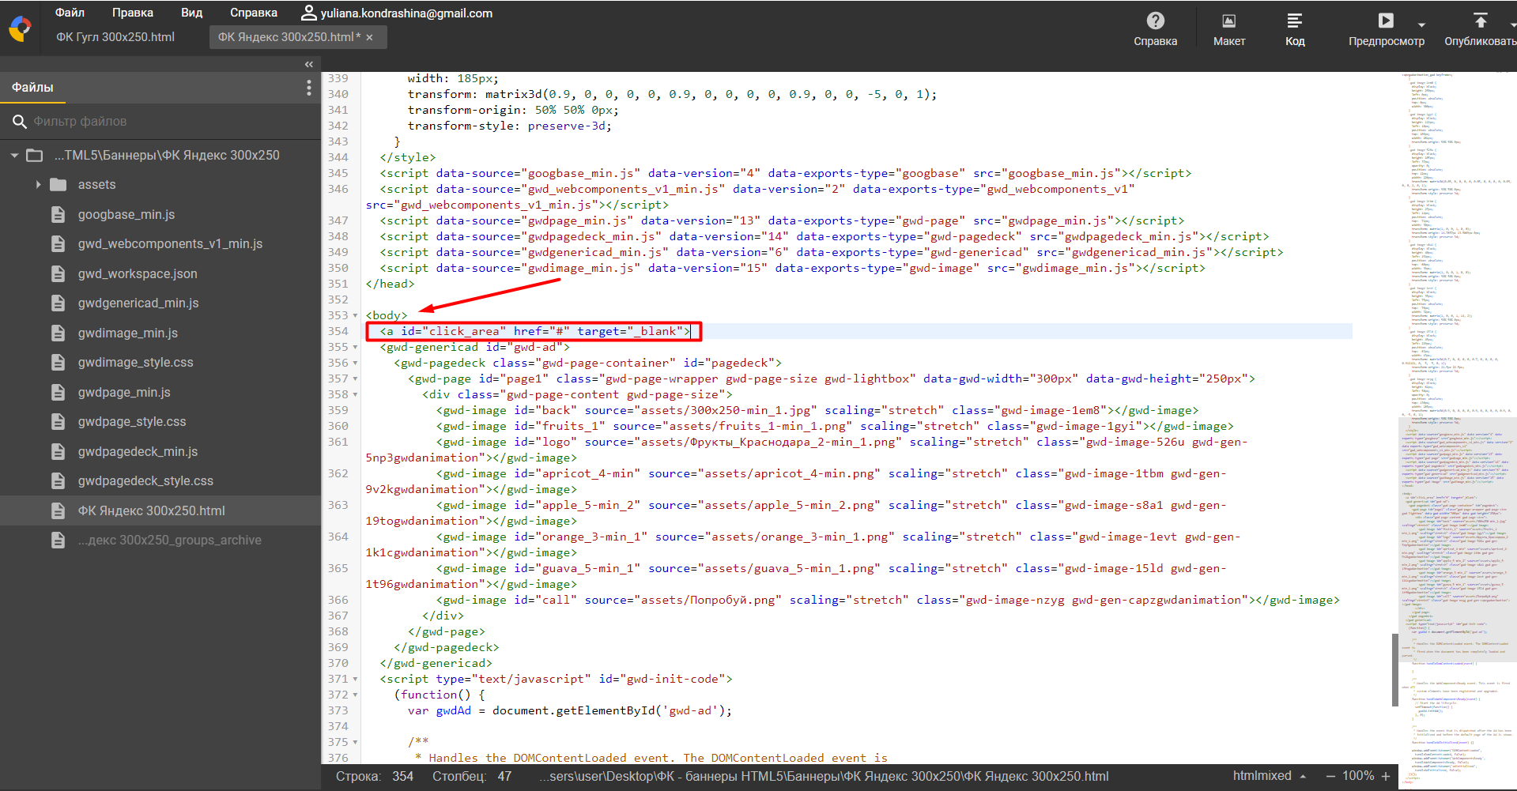Select gwdpagedeck_style.css file
This screenshot has width=1517, height=791.
(x=145, y=481)
